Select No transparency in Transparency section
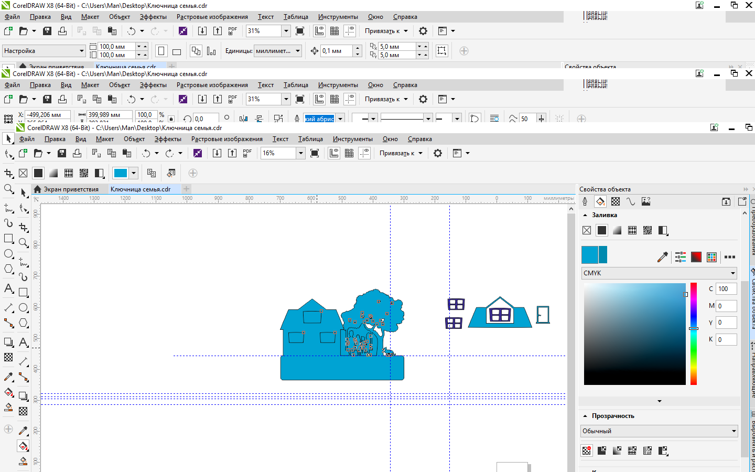 point(587,450)
